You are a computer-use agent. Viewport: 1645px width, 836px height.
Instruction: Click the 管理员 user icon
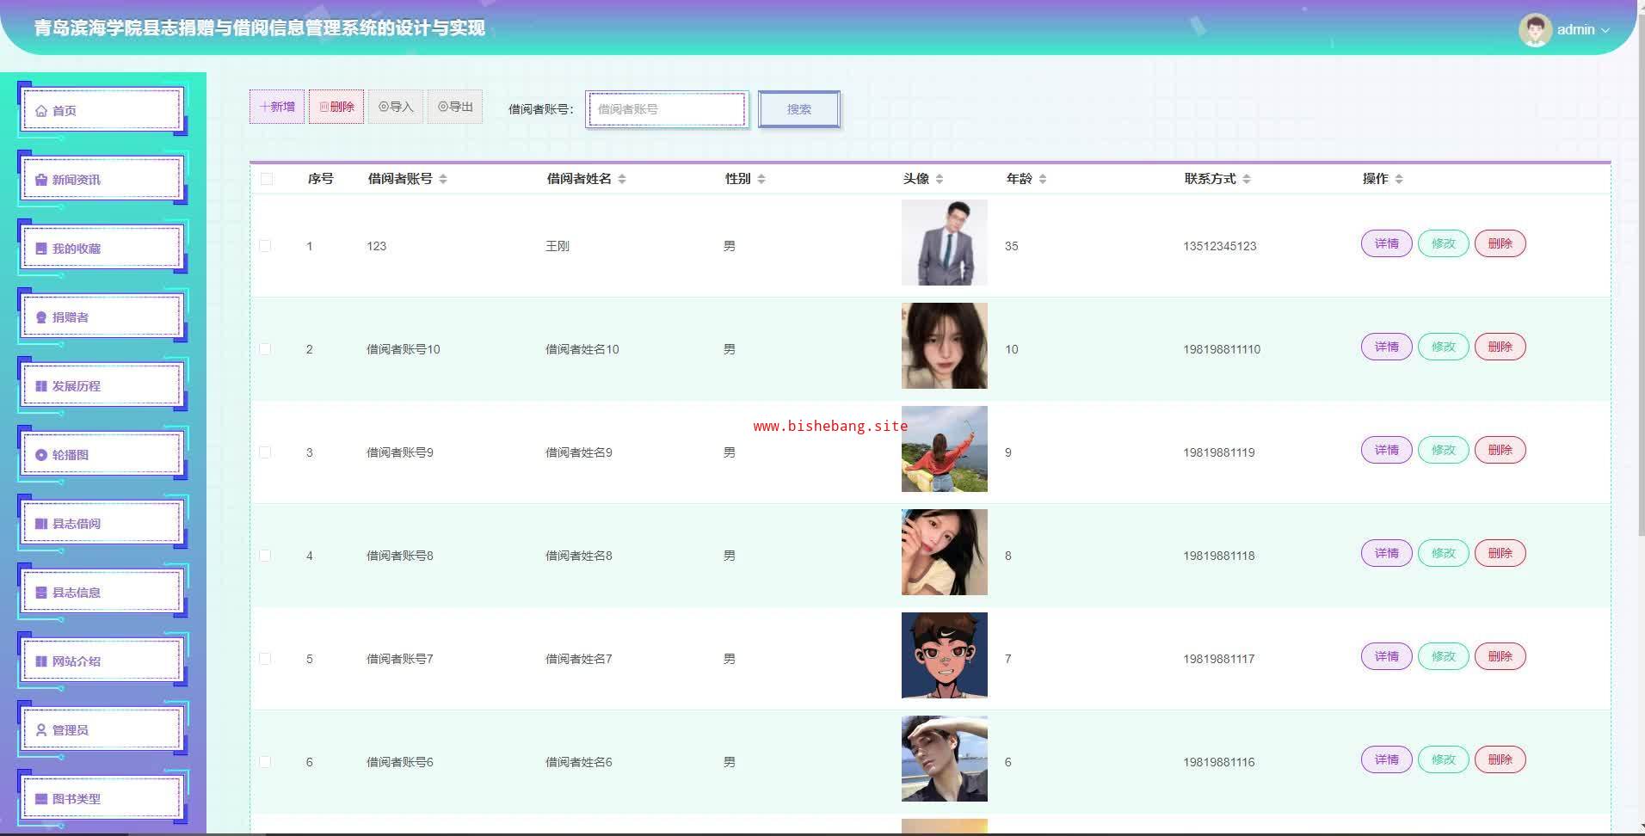[40, 730]
